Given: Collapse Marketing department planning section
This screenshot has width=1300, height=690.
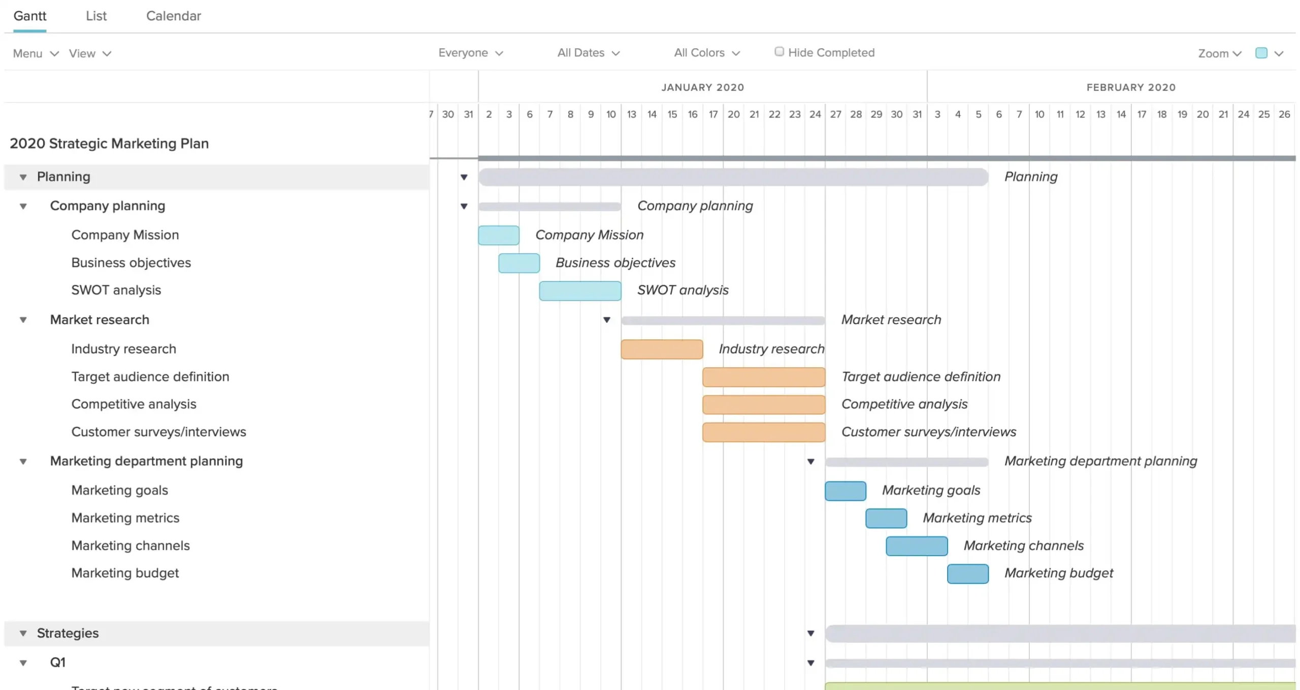Looking at the screenshot, I should point(23,461).
